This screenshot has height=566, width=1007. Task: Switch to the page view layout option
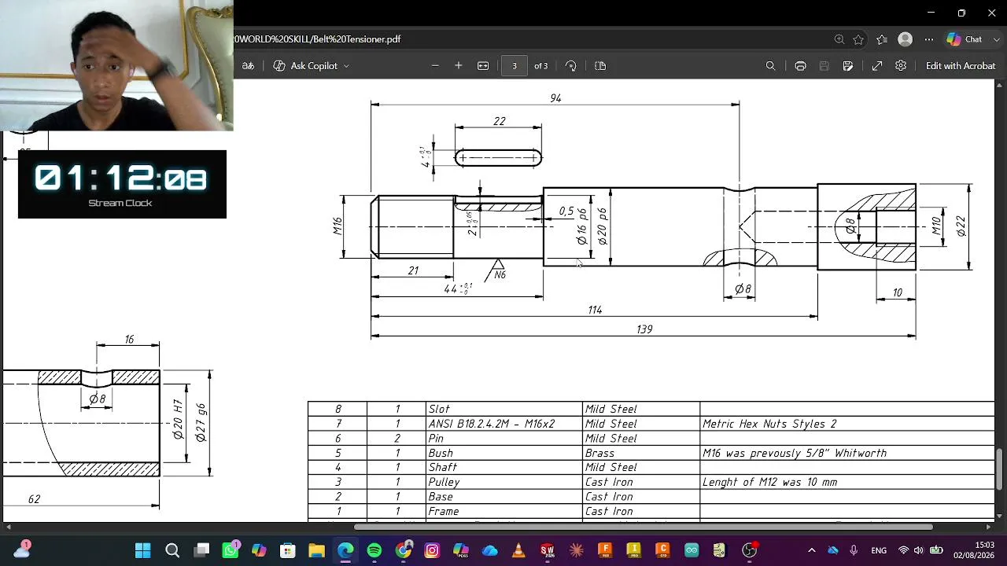pyautogui.click(x=600, y=66)
